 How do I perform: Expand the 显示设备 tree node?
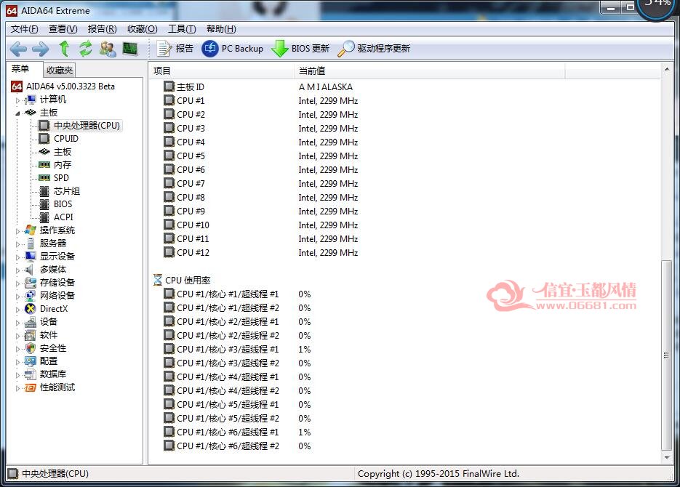click(x=17, y=257)
